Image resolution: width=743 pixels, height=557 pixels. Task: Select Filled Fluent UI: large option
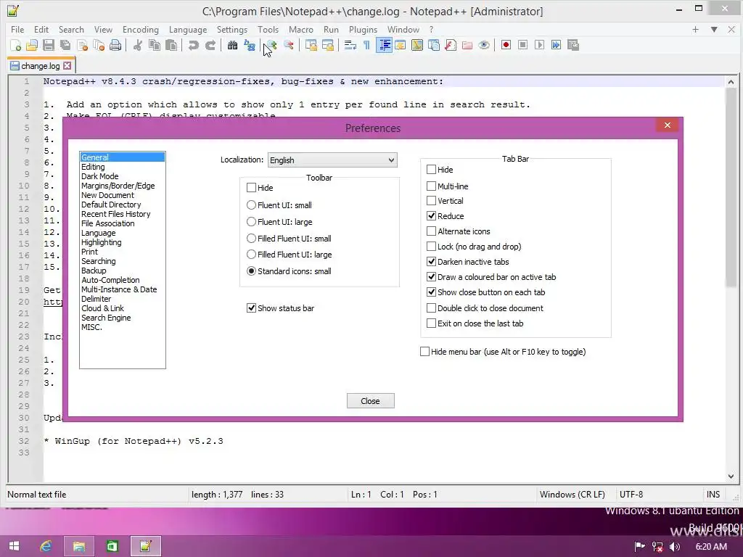pyautogui.click(x=251, y=255)
